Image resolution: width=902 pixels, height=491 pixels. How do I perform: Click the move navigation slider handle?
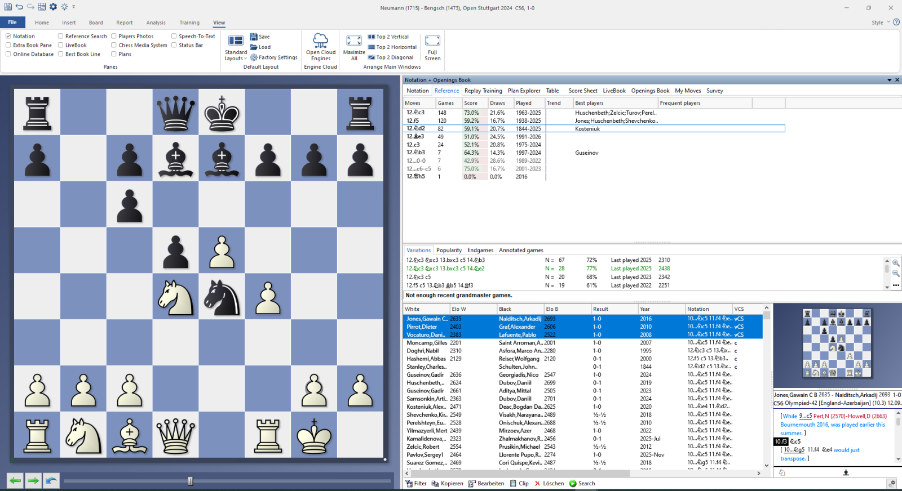[190, 481]
